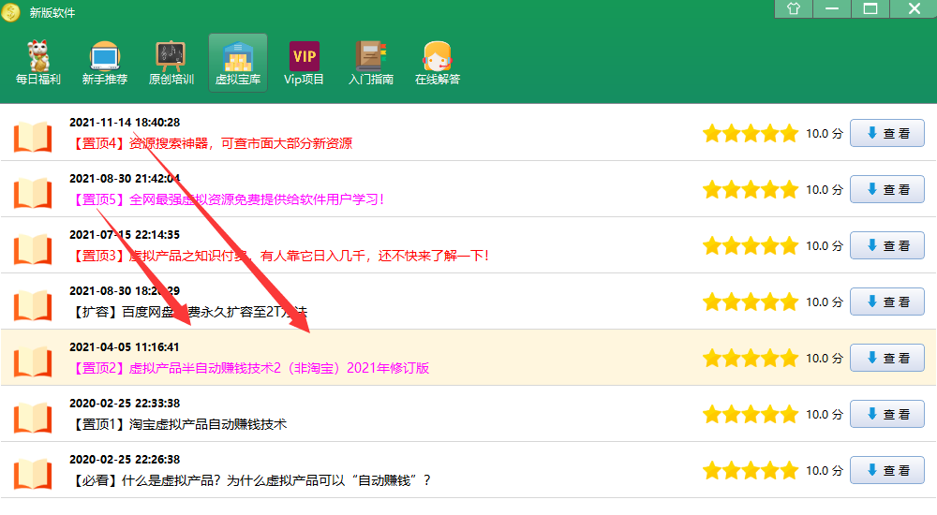Click 查看 button for 置顶4 资源搜索神器
Viewport: 937px width, 515px height.
pyautogui.click(x=886, y=134)
